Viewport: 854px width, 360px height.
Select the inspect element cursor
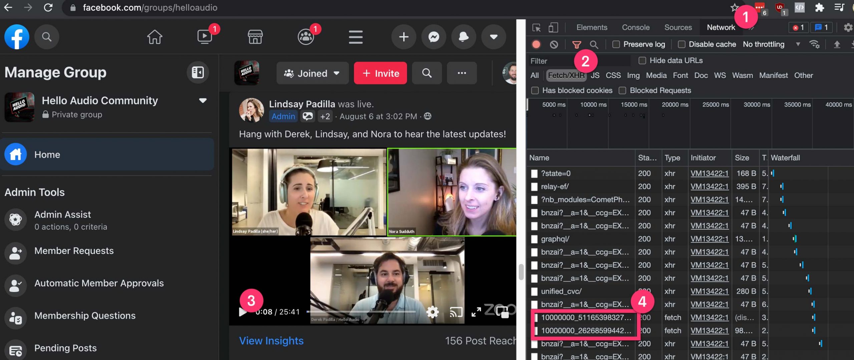(536, 28)
